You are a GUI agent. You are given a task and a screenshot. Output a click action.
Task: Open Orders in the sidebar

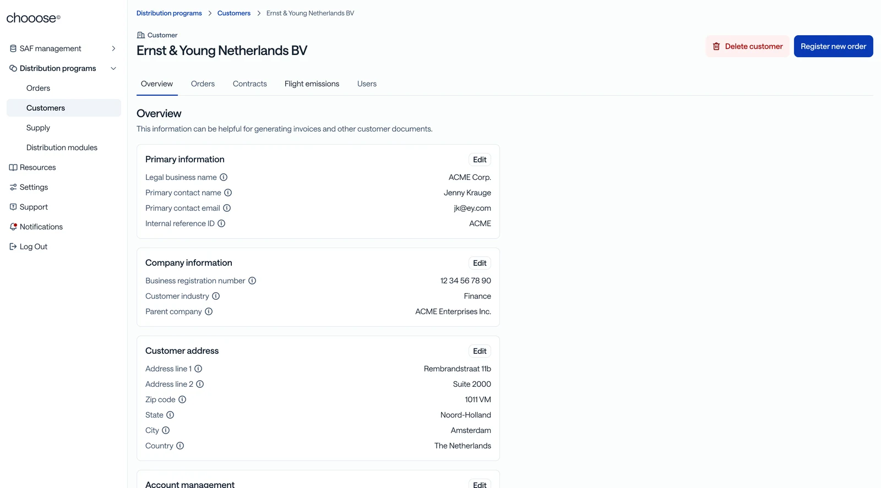click(x=64, y=88)
